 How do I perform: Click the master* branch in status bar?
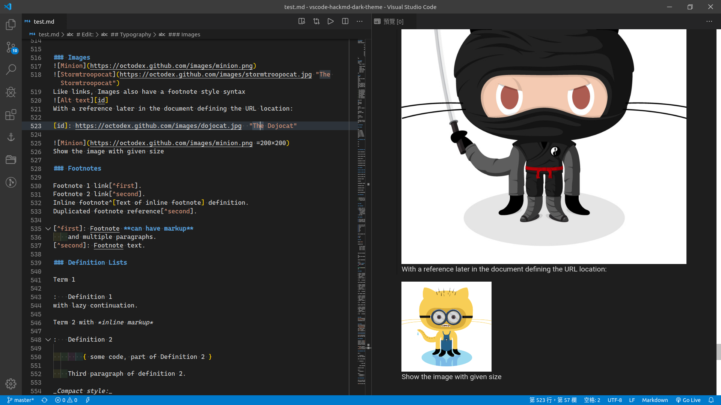pyautogui.click(x=21, y=400)
